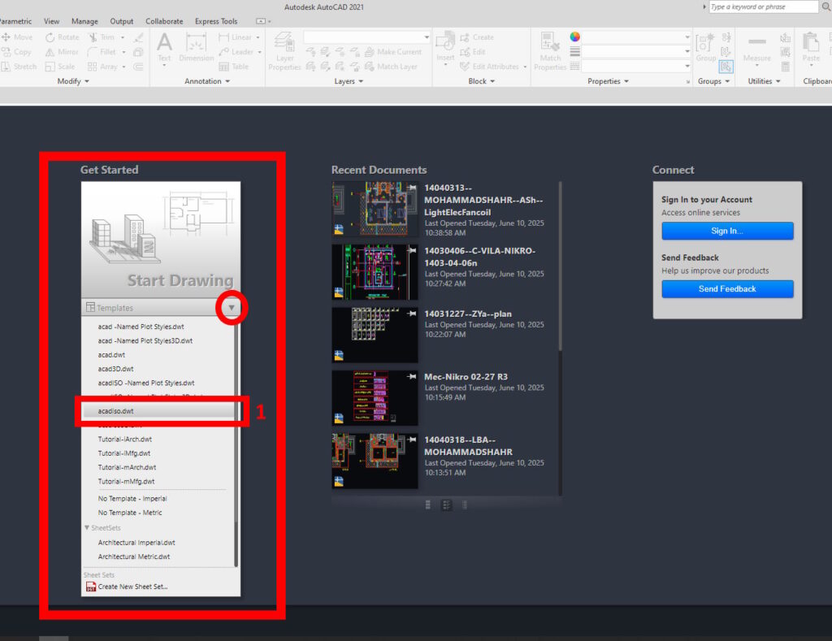Viewport: 832px width, 641px height.
Task: Select Architectural Metric.dwt sheet set
Action: coord(134,557)
